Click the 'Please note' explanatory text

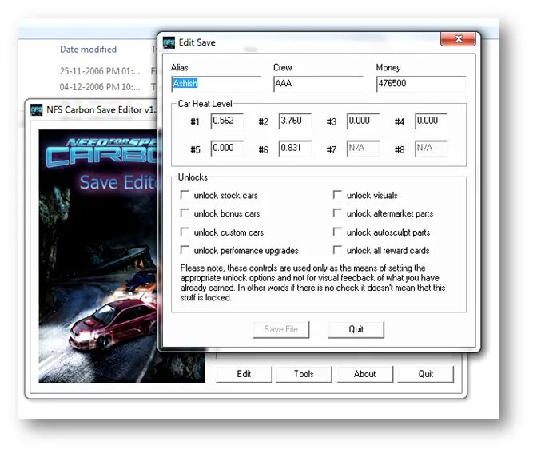pos(312,283)
